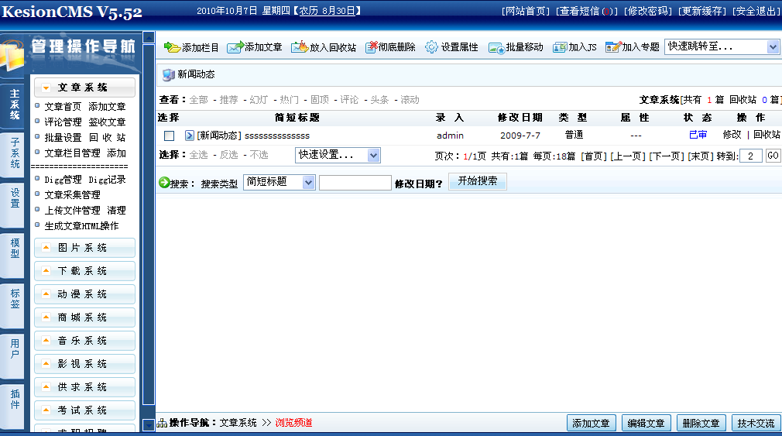Screen dimensions: 782x436
Task: Click the 浏览频道 breadcrumb link
Action: click(293, 423)
